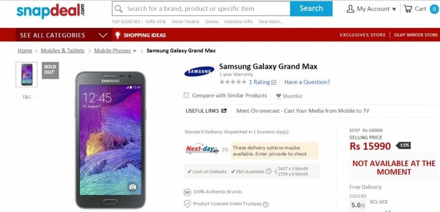Viewport: 440px width, 212px height.
Task: Click the Trustpay help question icon
Action: point(265,204)
